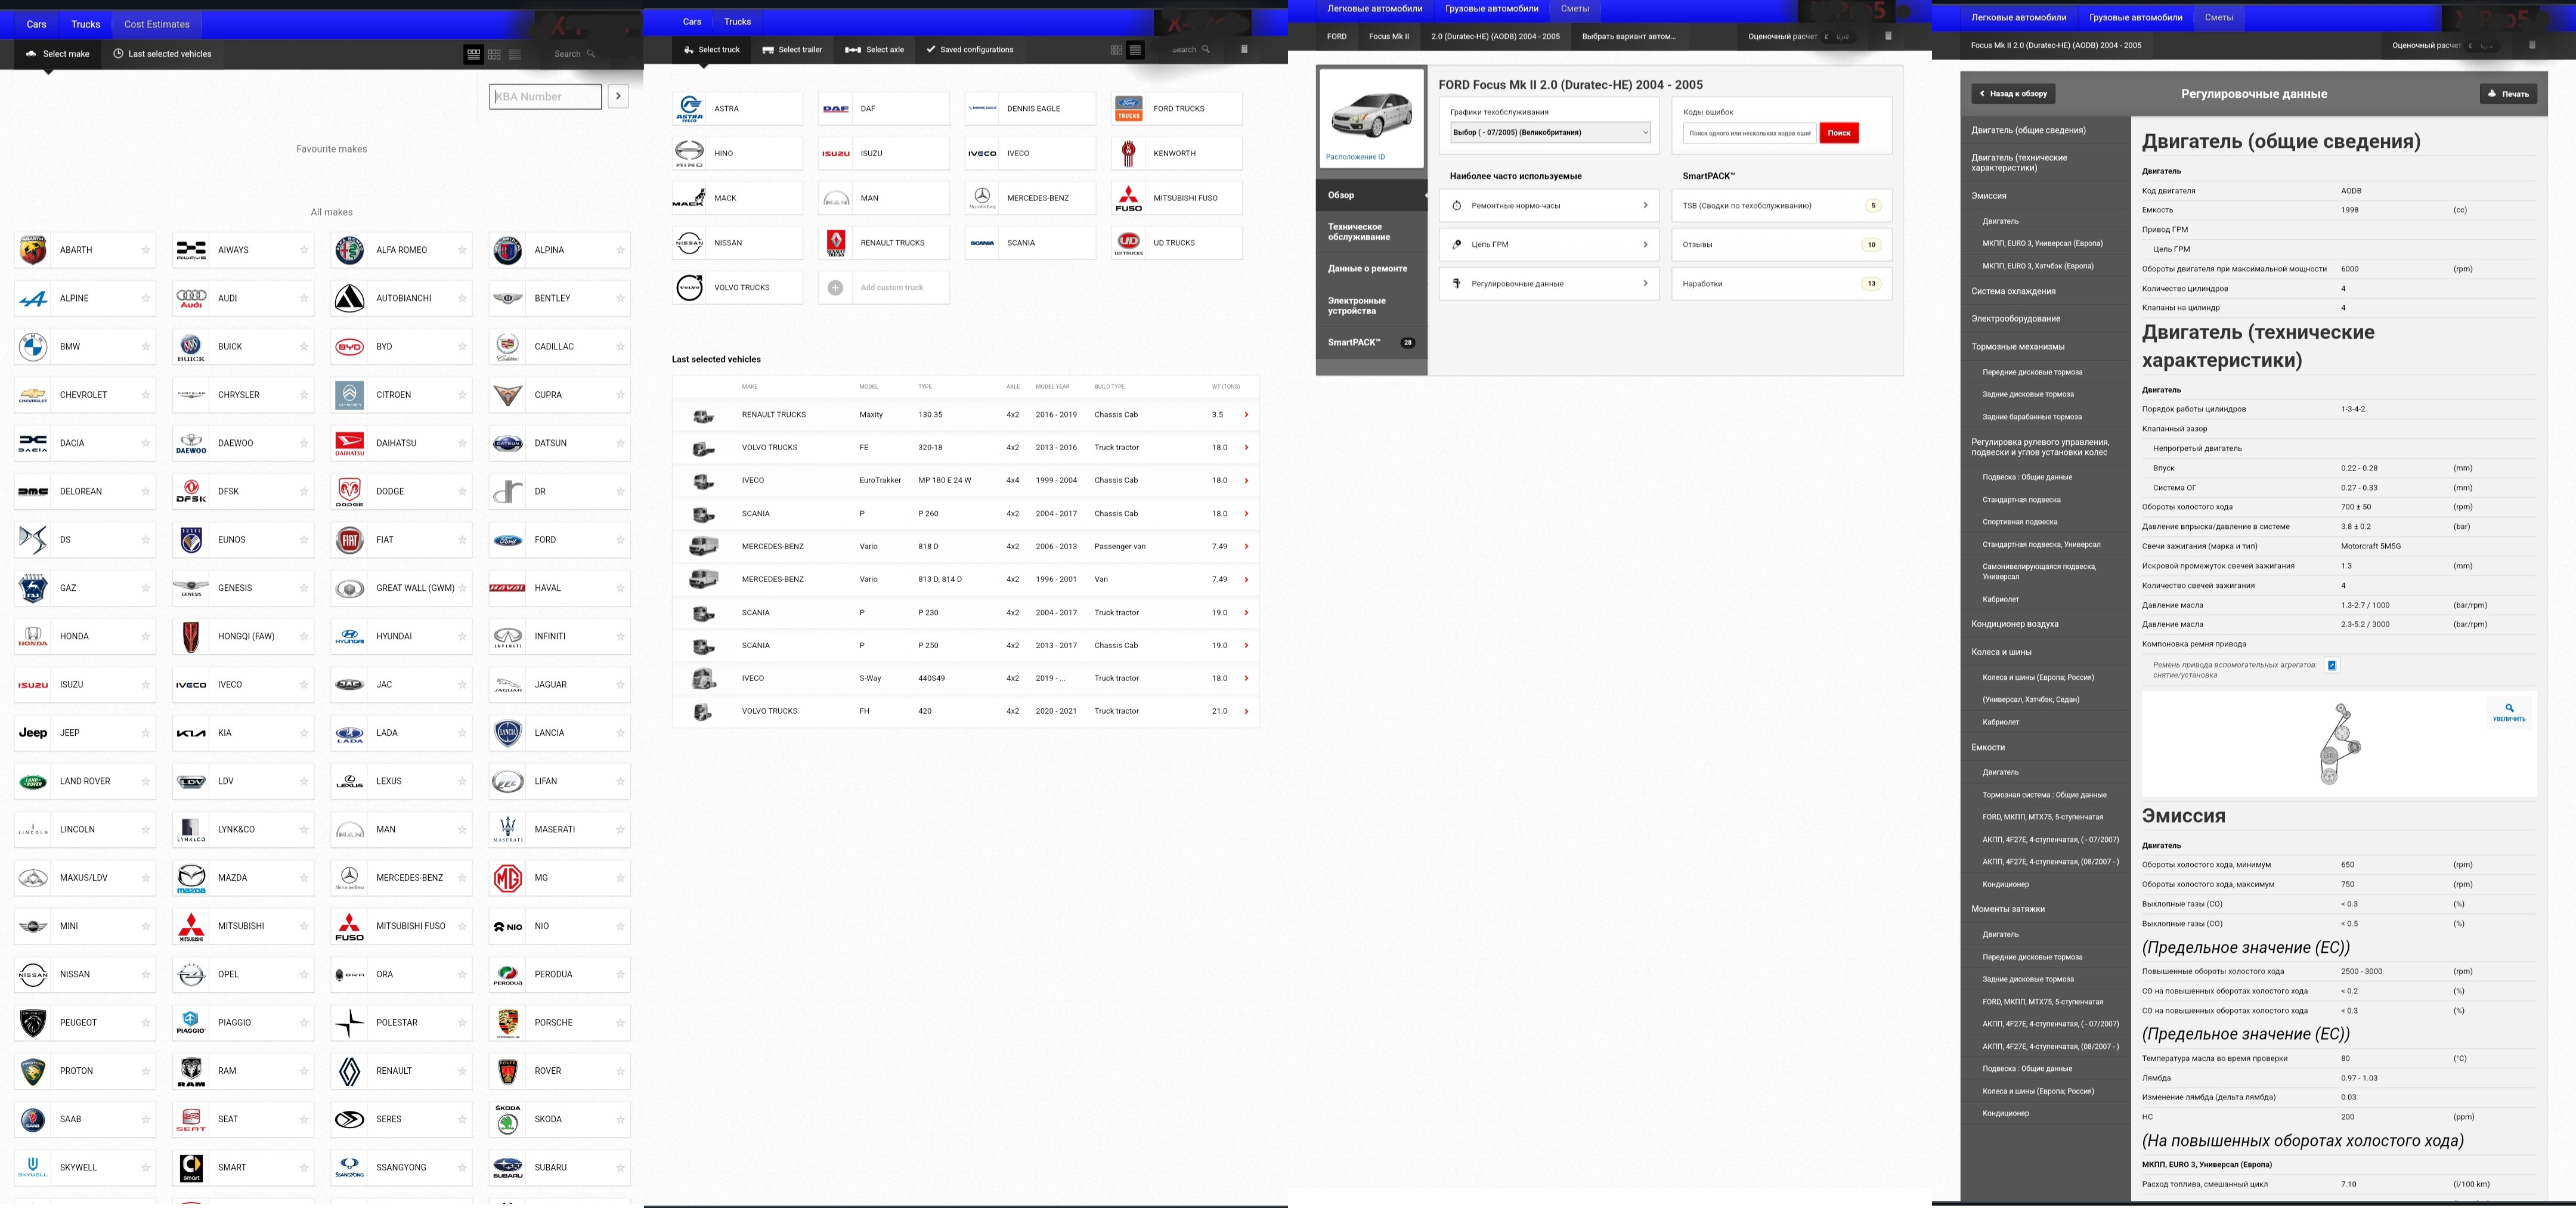
Task: Switch to grid view in Trucks toolbar
Action: click(1116, 50)
